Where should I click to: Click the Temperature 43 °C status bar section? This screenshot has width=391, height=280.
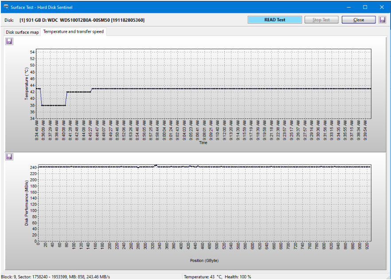click(x=204, y=275)
